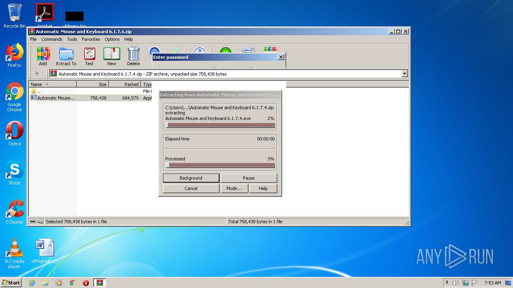Click the Background button
The height and width of the screenshot is (288, 513).
pos(191,178)
